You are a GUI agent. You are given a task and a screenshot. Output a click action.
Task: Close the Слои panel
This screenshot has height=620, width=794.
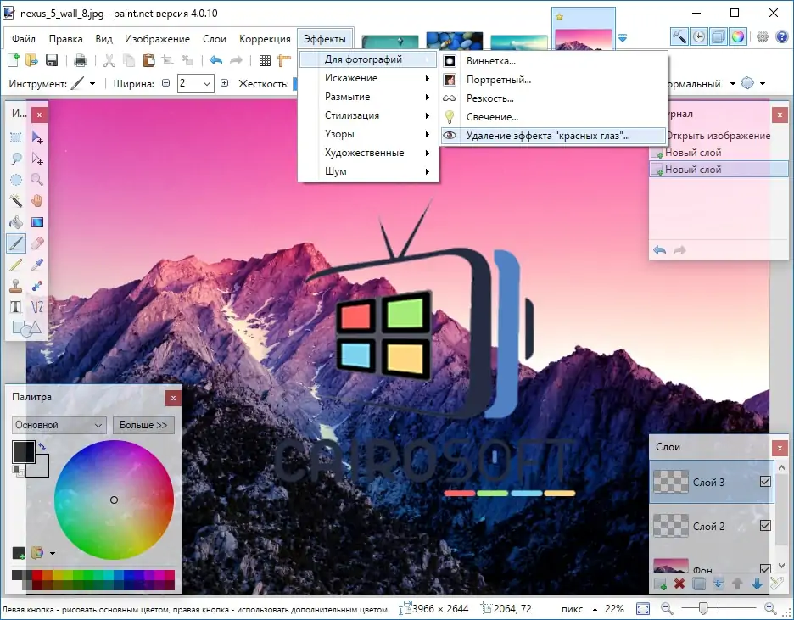tap(780, 448)
